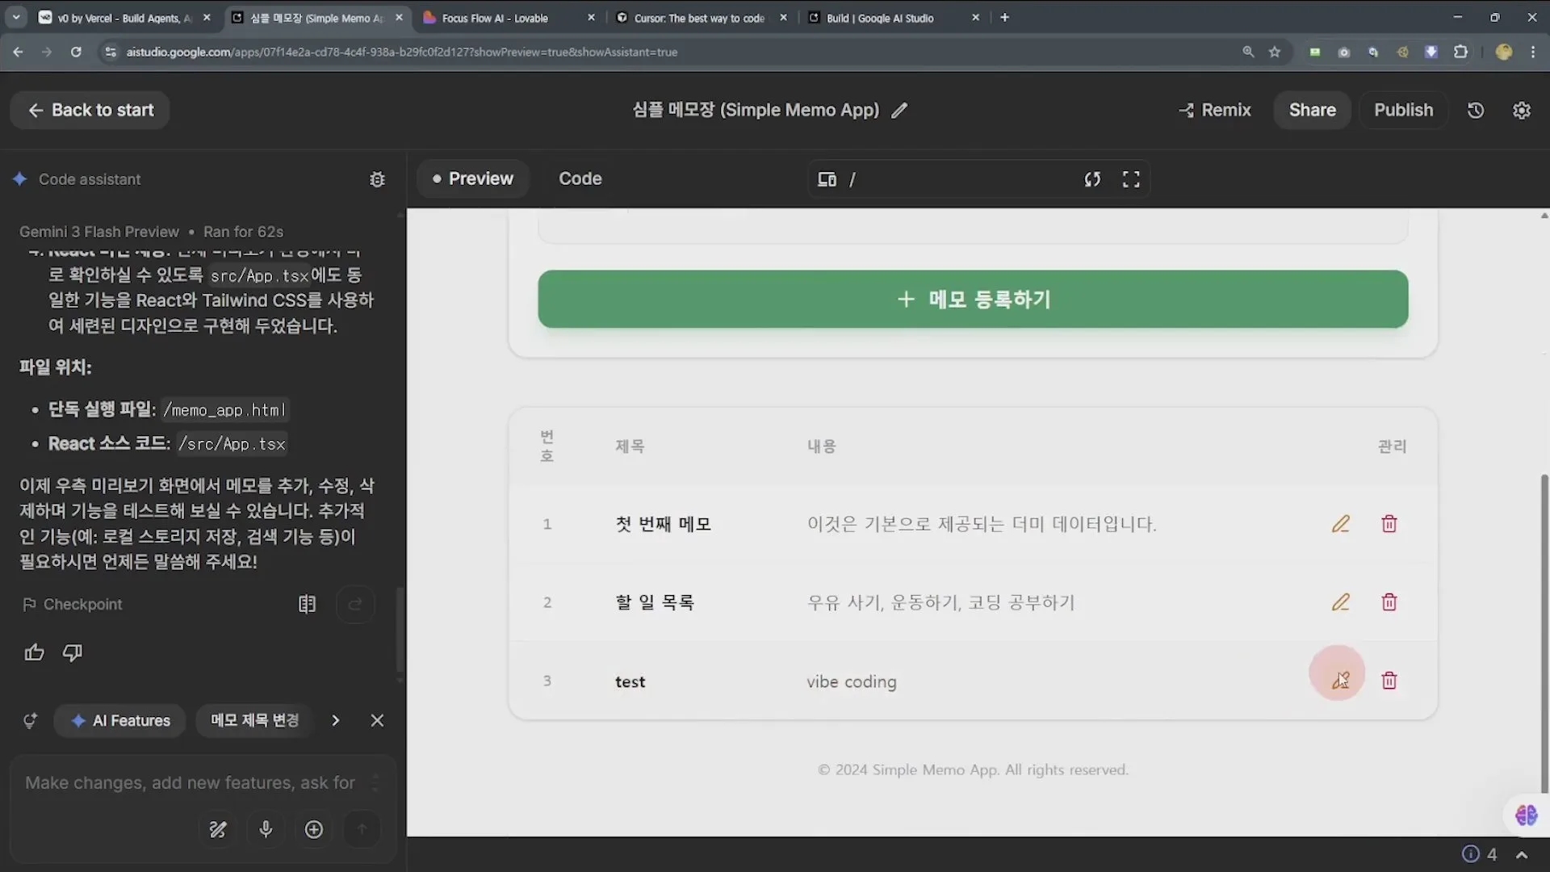Switch to the Preview tab
Screen dimensions: 1550x872
[x=473, y=178]
